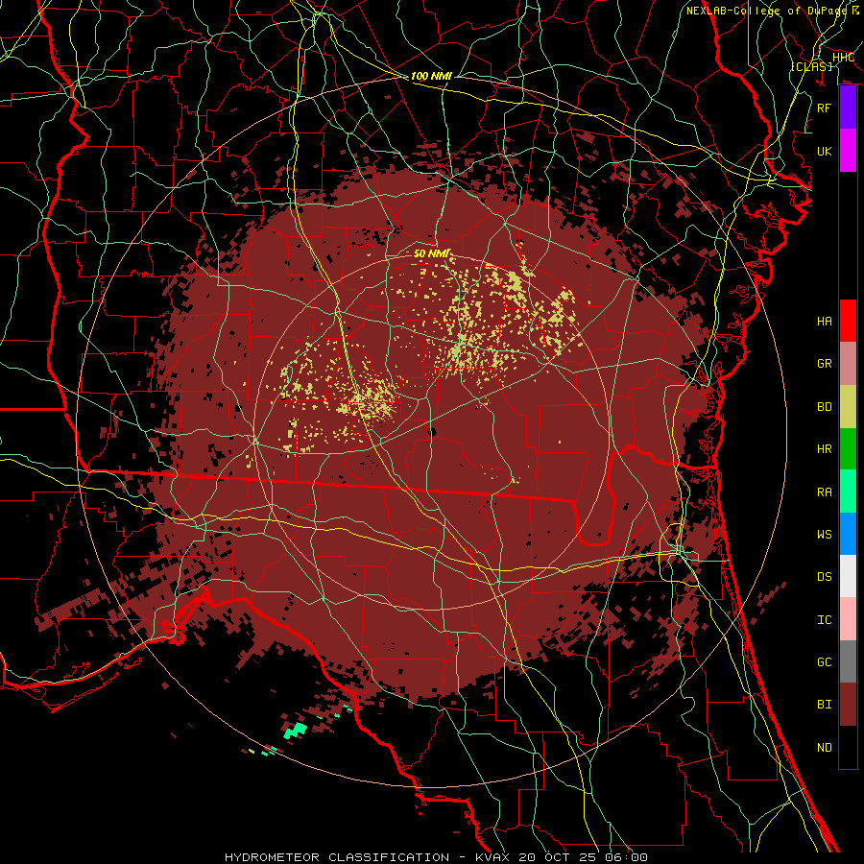Click the 50 NMI range ring label
Screen dimensions: 864x864
[x=431, y=253]
